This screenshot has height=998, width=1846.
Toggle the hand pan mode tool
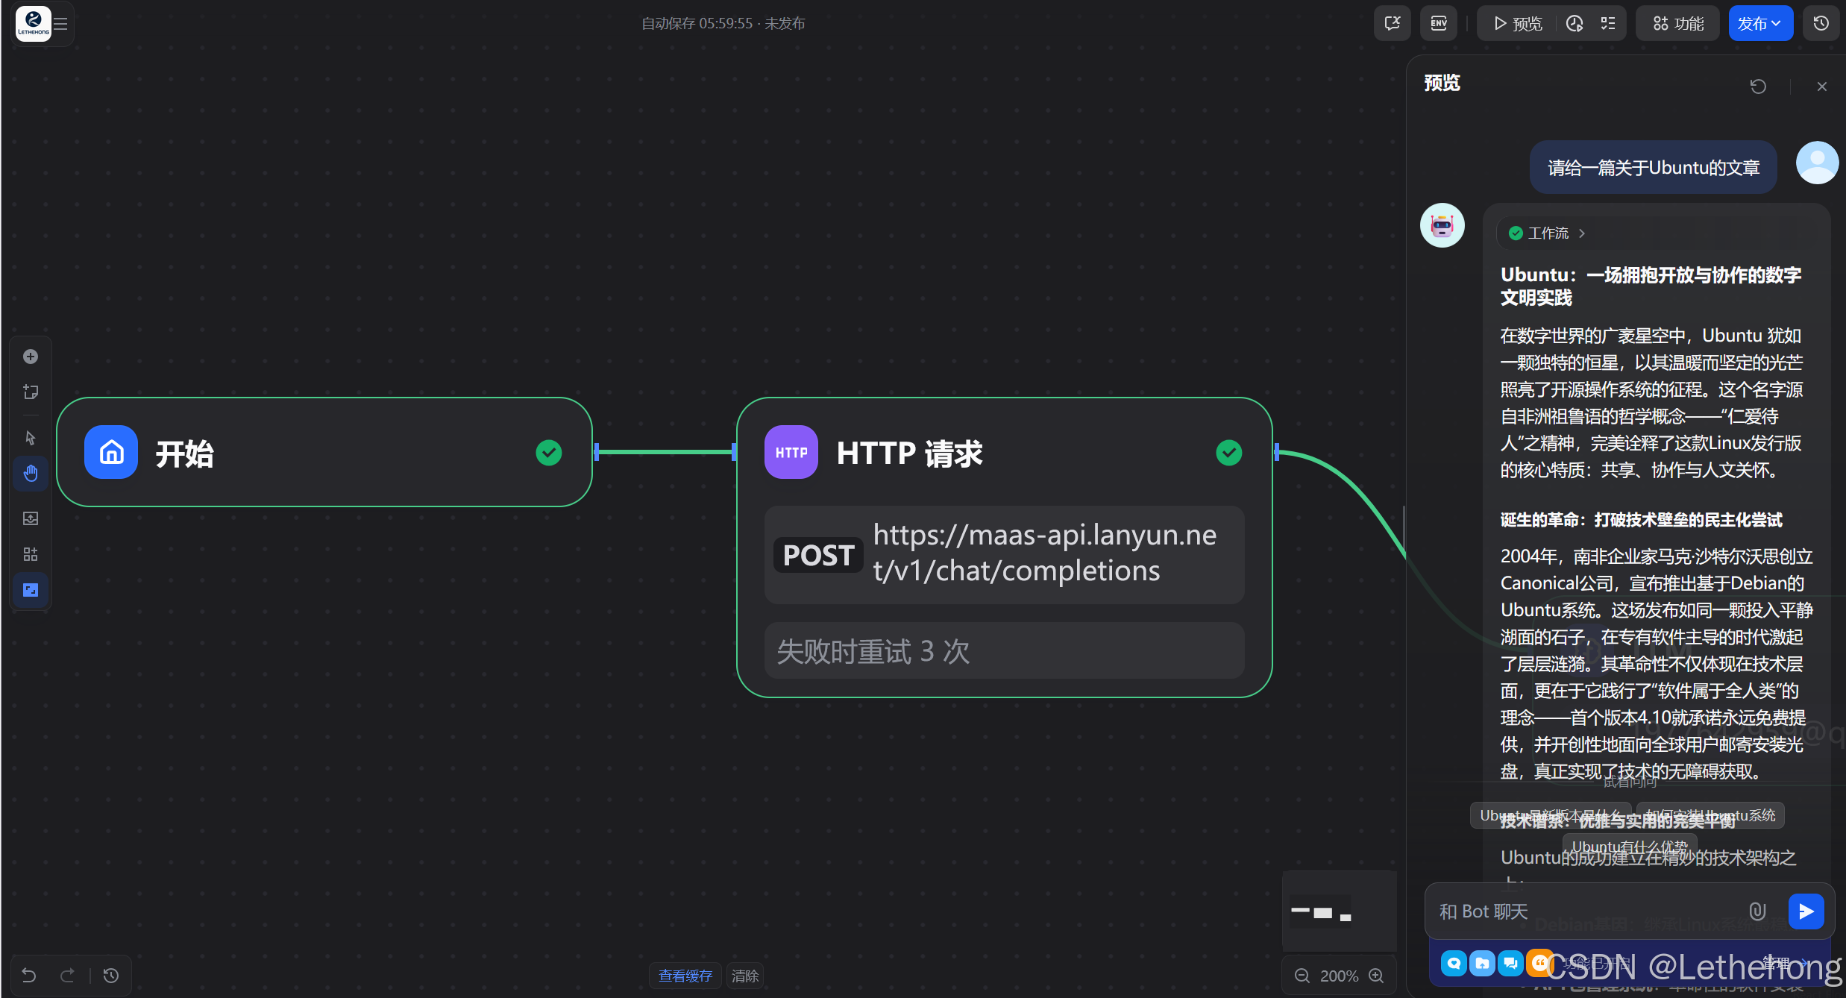pyautogui.click(x=31, y=474)
